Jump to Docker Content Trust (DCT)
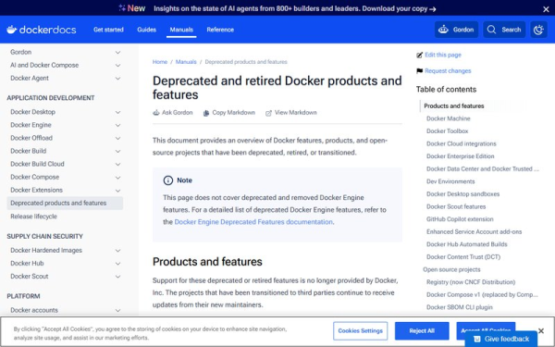555x347 pixels. coord(463,256)
